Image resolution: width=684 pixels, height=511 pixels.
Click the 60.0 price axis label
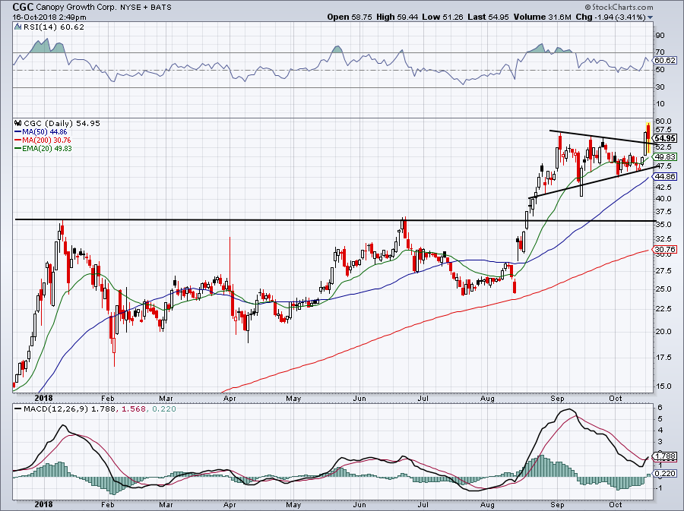coord(663,121)
